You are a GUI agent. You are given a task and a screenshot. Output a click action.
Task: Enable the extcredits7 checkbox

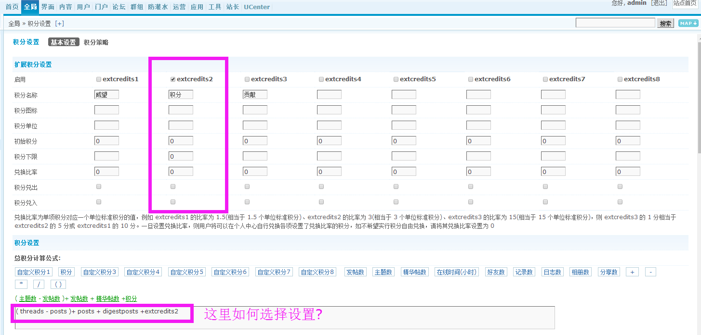[545, 79]
